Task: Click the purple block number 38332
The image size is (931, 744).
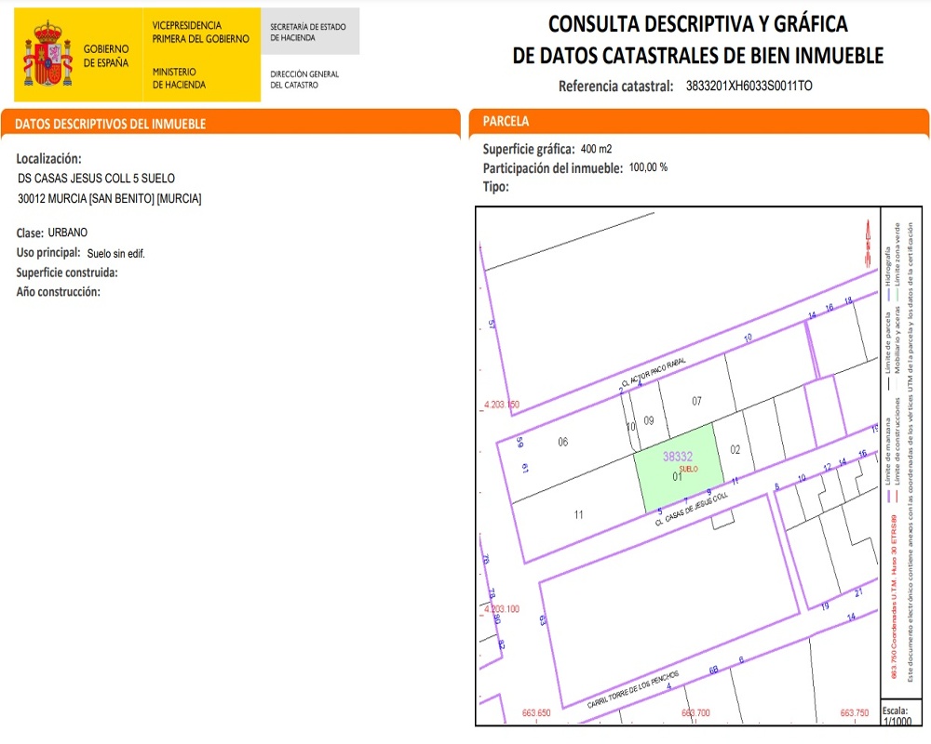Action: pos(678,457)
